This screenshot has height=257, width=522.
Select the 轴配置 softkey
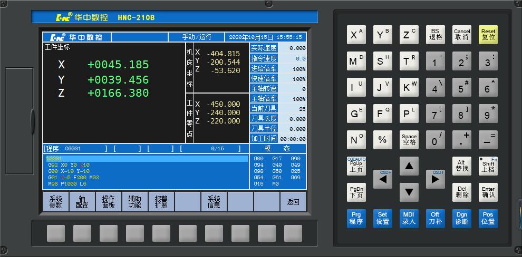pos(82,202)
